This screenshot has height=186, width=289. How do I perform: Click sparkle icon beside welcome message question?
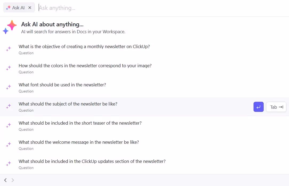point(9,145)
